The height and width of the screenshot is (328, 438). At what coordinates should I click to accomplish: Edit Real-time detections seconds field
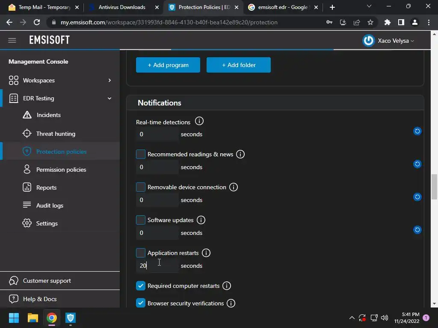point(157,135)
